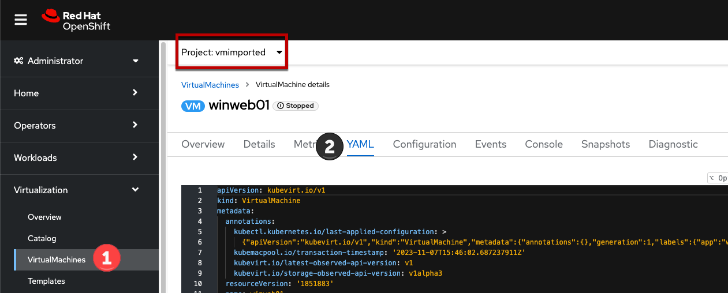Switch to the Console tab
The image size is (728, 293).
(x=544, y=144)
